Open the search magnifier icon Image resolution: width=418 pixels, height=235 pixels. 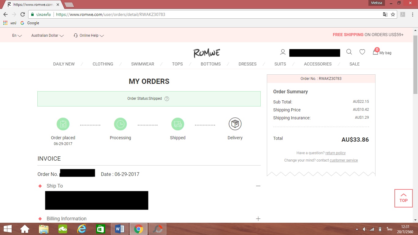pyautogui.click(x=349, y=52)
